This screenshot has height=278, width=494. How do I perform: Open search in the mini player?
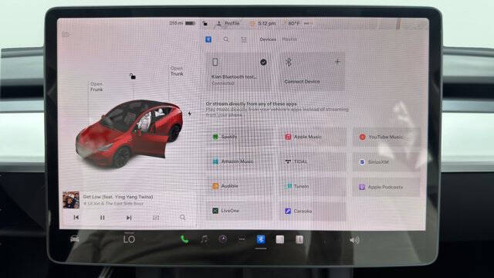[x=182, y=218]
